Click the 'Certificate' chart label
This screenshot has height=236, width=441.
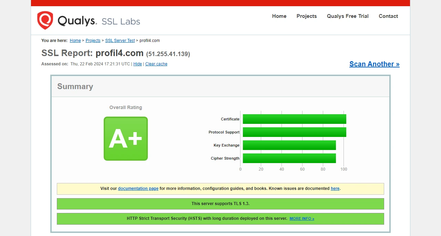point(230,119)
